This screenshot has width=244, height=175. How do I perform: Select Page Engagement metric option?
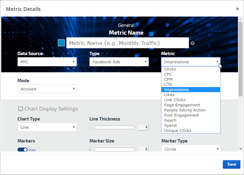[182, 105]
